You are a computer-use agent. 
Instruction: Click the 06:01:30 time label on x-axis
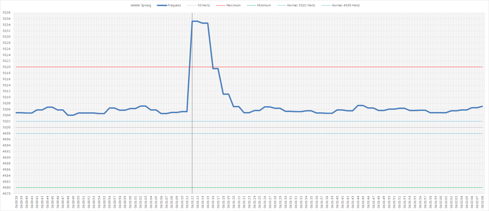click(286, 202)
